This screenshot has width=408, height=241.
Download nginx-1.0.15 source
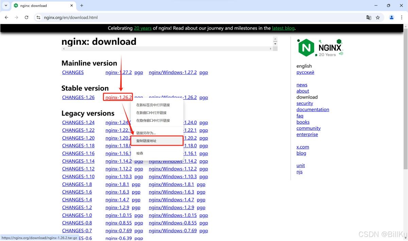[x=118, y=215]
